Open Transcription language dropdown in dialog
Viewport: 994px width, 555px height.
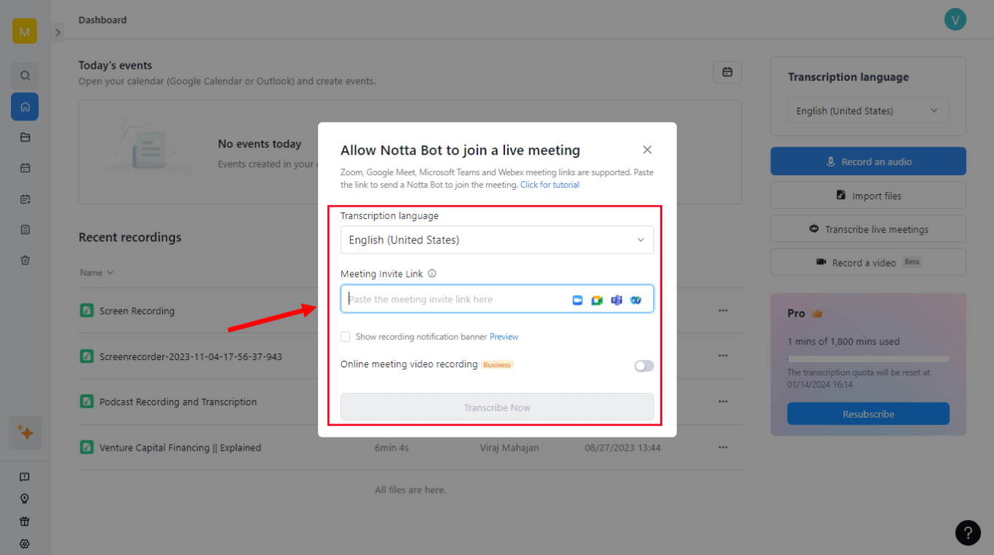click(497, 240)
